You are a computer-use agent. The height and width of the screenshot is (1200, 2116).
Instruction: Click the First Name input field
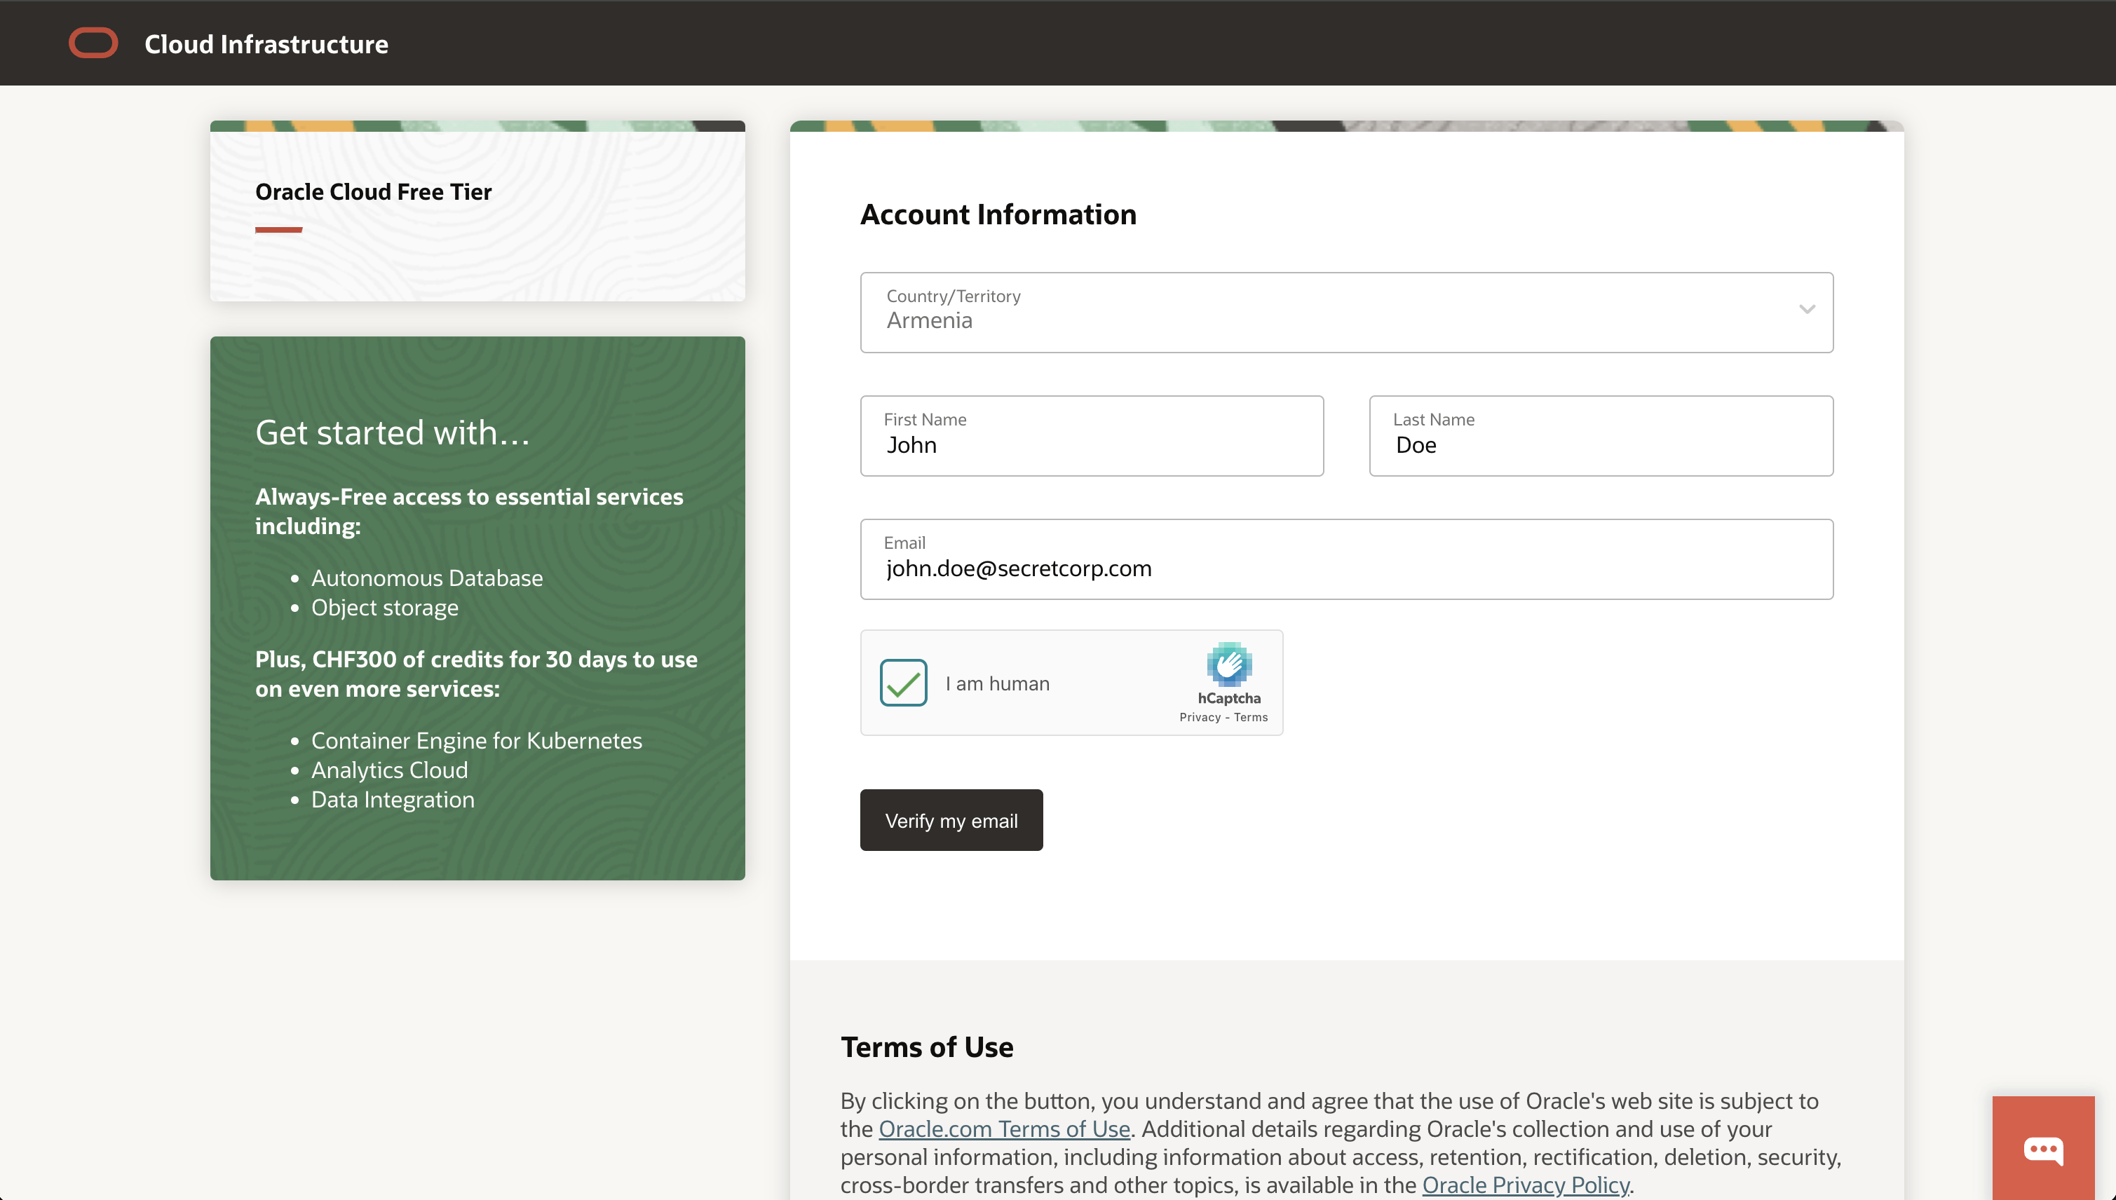tap(1092, 436)
